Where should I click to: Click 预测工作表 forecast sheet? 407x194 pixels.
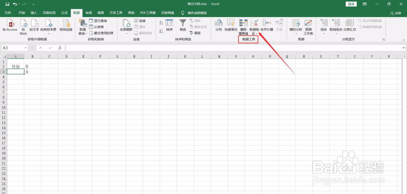point(308,27)
